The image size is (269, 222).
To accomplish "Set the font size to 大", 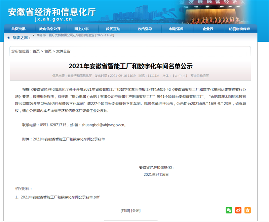I will 176,76.
